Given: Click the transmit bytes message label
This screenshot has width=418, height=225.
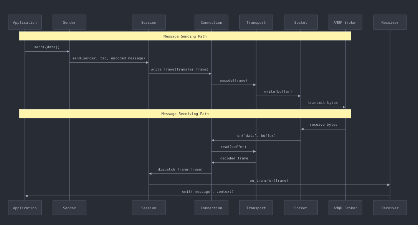Looking at the screenshot, I should pyautogui.click(x=323, y=103).
